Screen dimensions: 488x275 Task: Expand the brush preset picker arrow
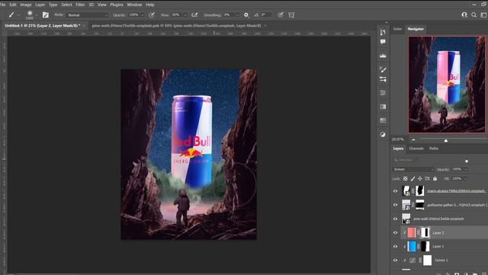coord(37,15)
